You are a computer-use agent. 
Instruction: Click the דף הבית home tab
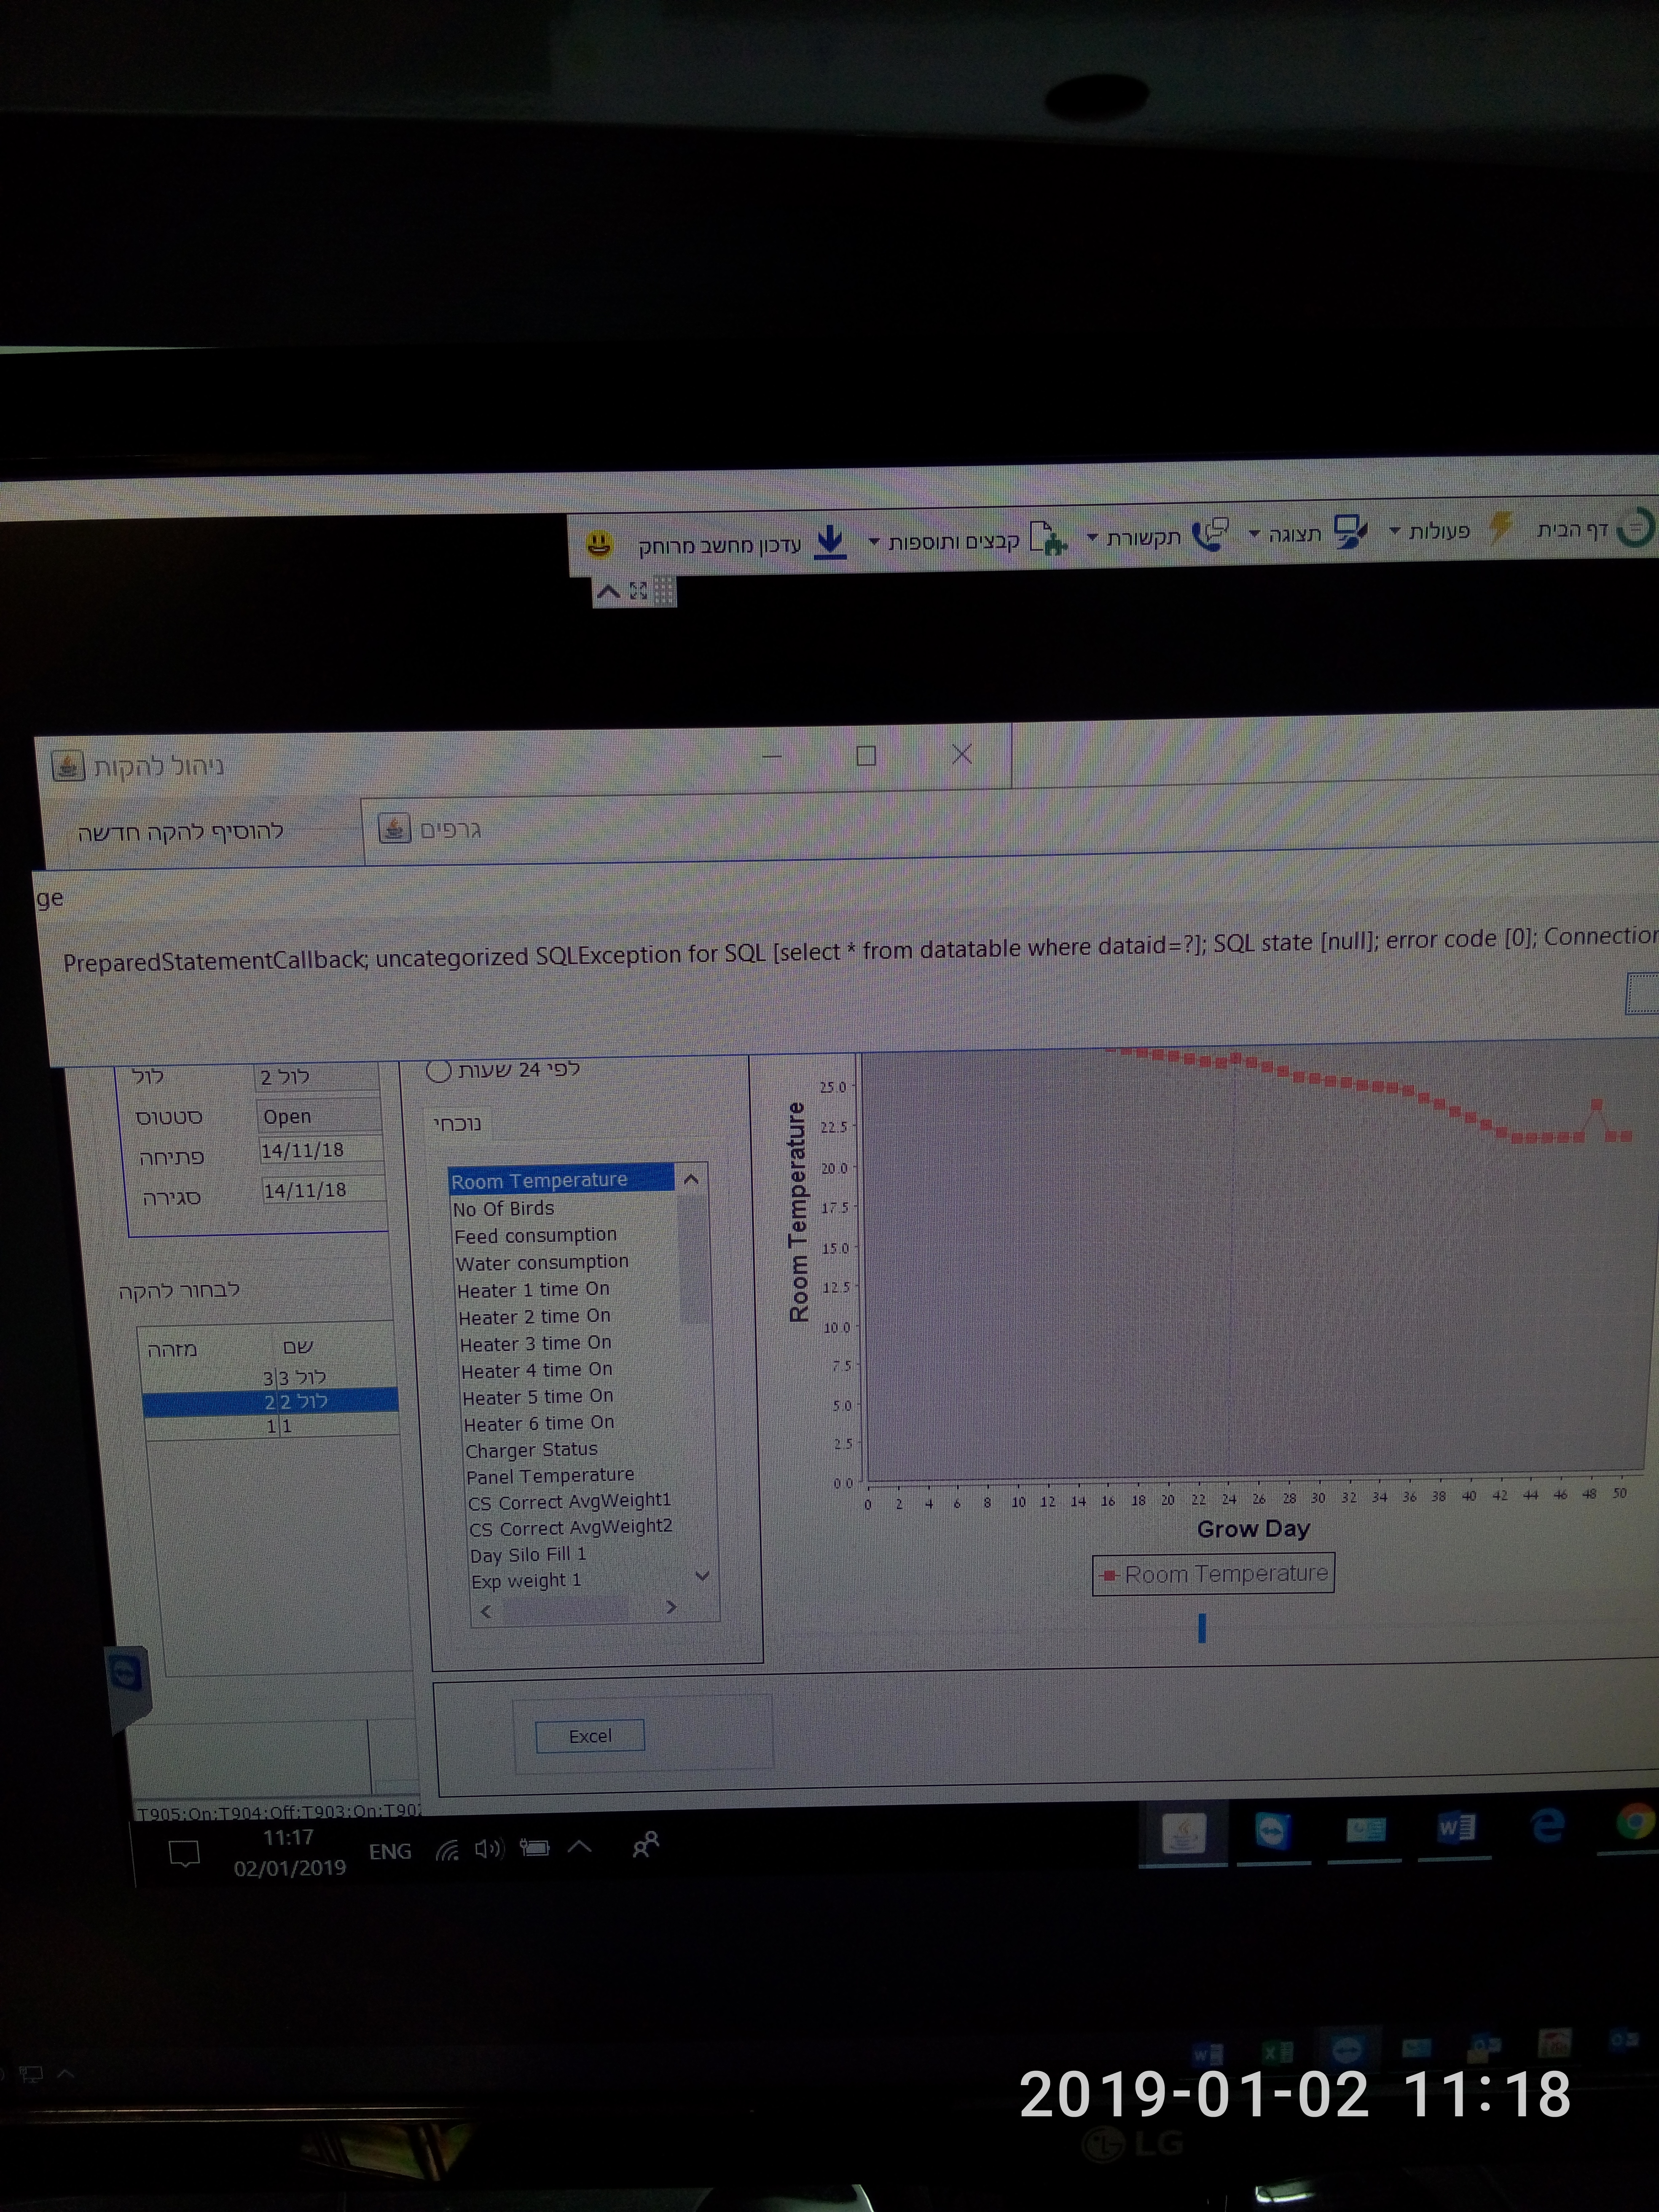click(x=1572, y=529)
